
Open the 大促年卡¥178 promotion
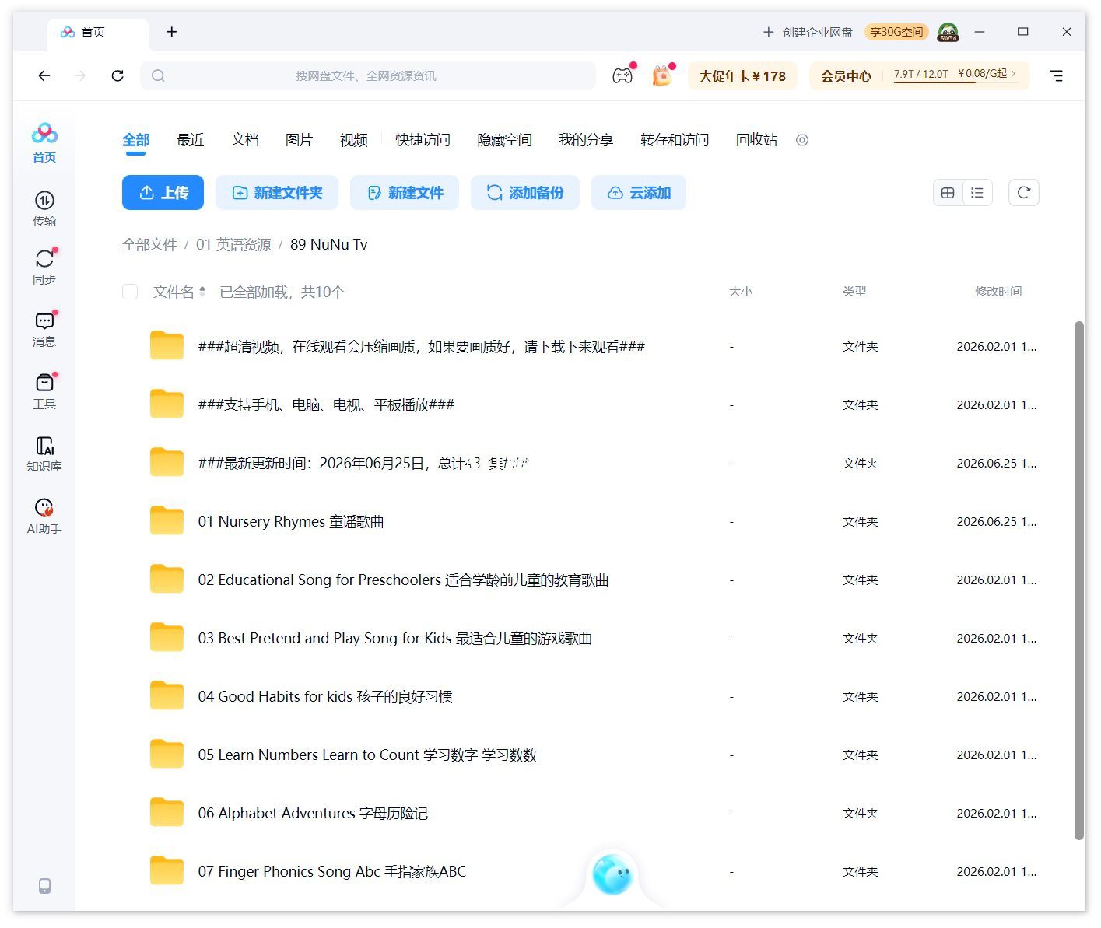point(742,75)
